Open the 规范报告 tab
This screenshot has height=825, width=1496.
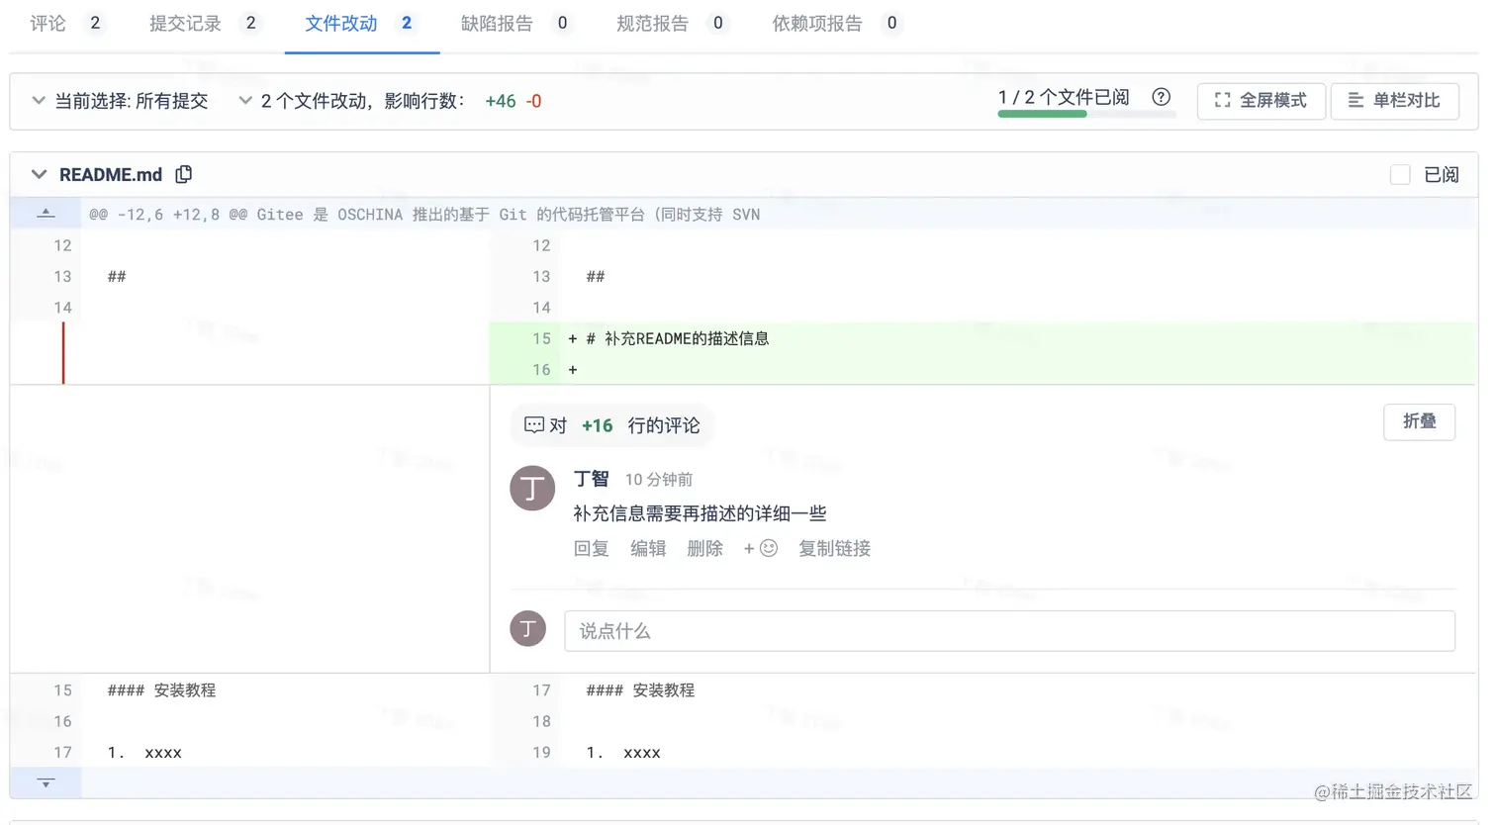pos(671,23)
